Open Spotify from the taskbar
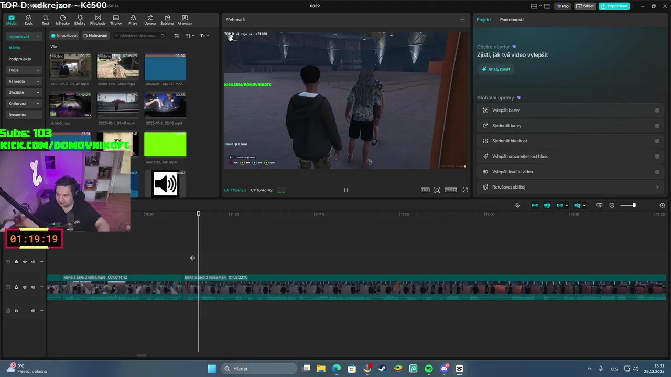 (428, 369)
